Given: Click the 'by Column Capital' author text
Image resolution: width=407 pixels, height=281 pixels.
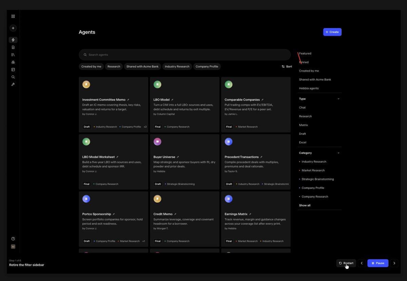Looking at the screenshot, I should (164, 114).
